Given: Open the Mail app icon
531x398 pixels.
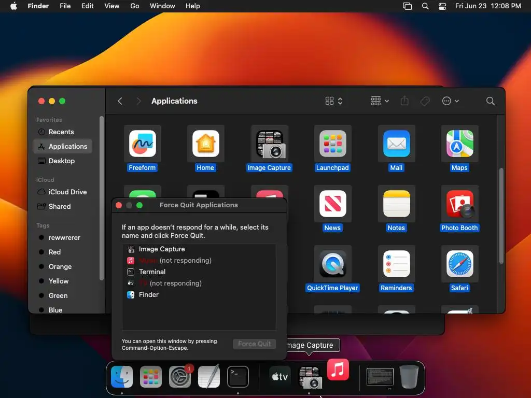Looking at the screenshot, I should pos(396,144).
